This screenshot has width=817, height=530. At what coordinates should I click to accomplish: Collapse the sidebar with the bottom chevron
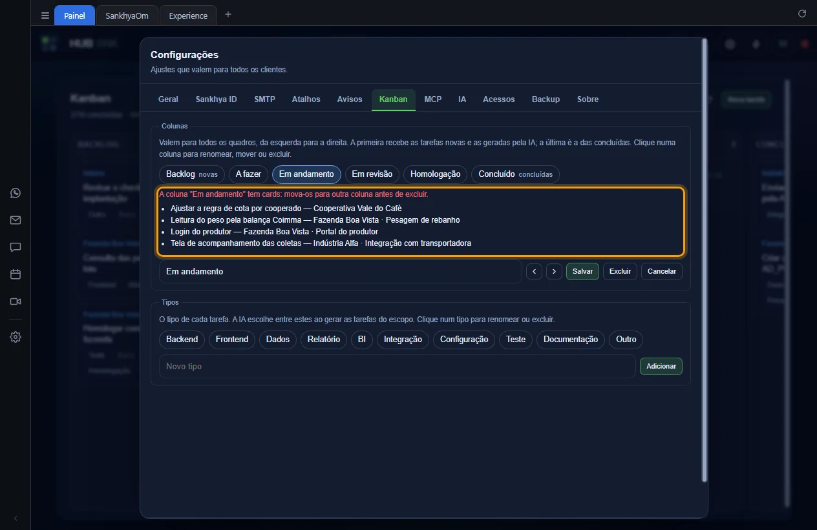16,518
